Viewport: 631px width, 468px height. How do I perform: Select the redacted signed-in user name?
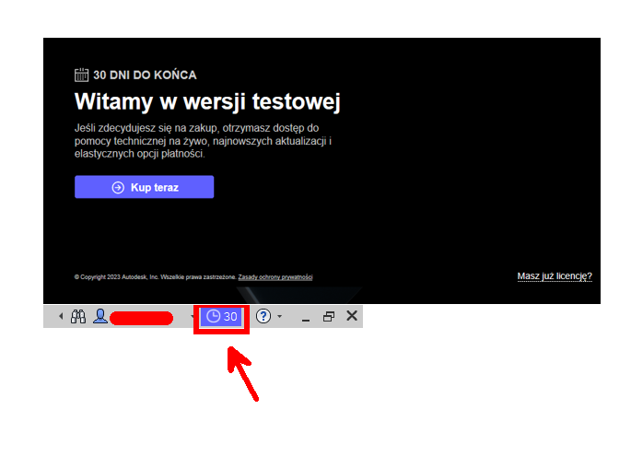point(141,319)
